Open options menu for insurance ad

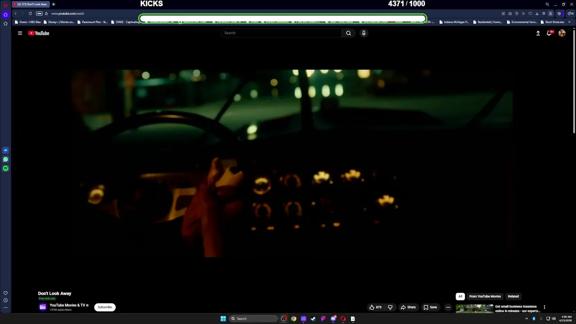[x=544, y=307]
